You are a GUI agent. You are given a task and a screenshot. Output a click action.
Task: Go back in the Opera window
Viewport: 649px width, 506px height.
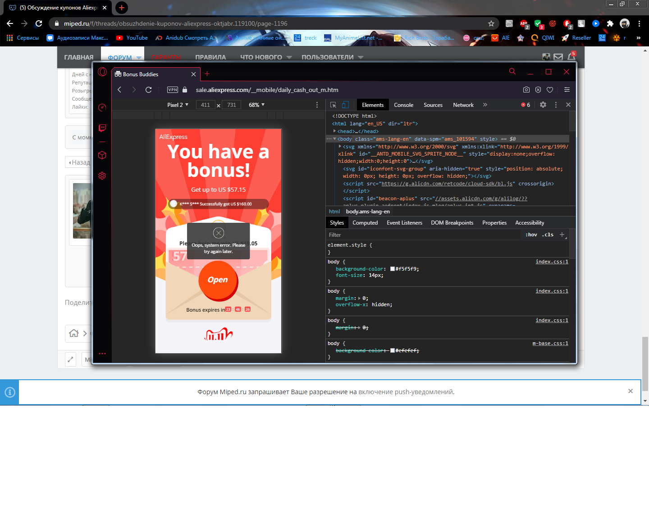click(x=119, y=90)
